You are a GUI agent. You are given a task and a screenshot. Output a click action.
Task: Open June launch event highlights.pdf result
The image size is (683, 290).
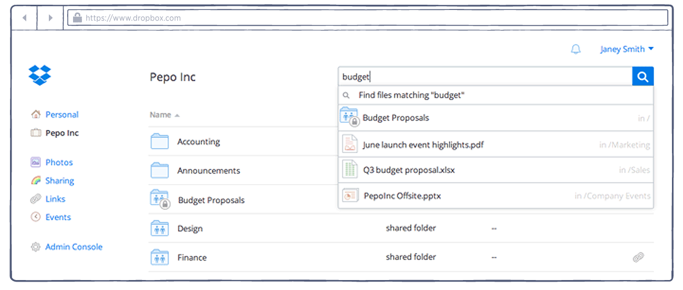click(422, 145)
